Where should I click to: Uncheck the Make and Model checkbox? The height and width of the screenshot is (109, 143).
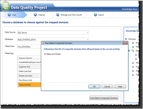[x=45, y=54]
